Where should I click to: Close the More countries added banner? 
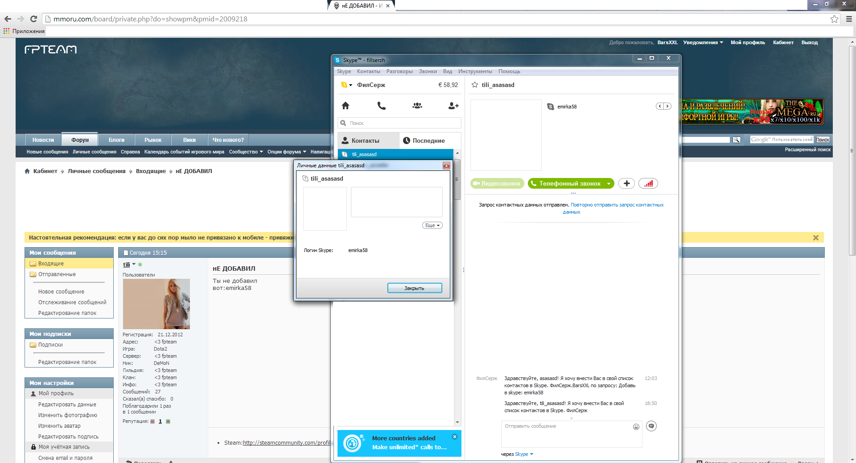(455, 437)
